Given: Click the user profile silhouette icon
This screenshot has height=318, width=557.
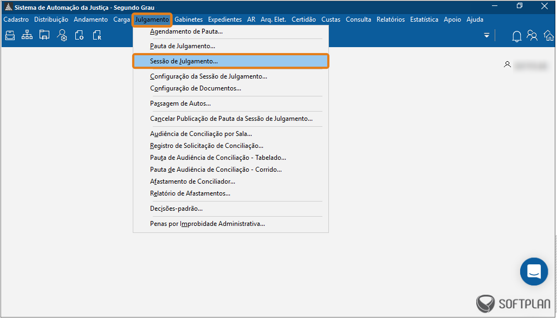Looking at the screenshot, I should (507, 64).
